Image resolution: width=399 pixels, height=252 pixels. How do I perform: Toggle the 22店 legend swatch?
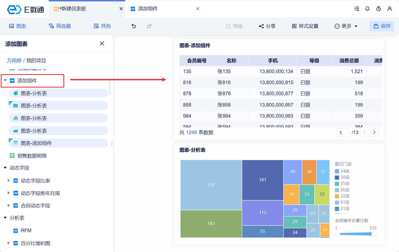pyautogui.click(x=337, y=196)
